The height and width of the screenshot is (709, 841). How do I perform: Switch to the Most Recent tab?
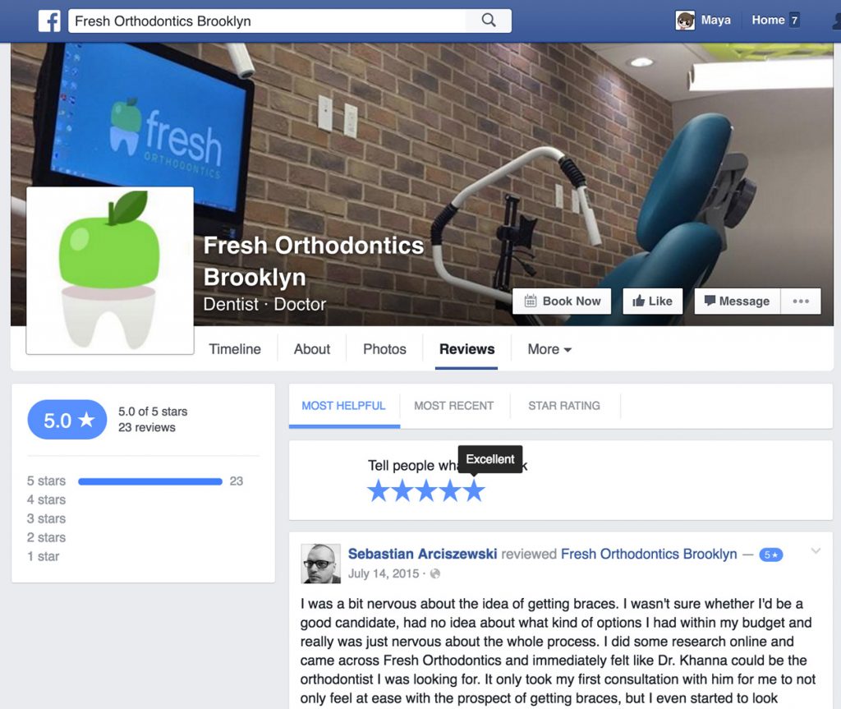pos(453,406)
